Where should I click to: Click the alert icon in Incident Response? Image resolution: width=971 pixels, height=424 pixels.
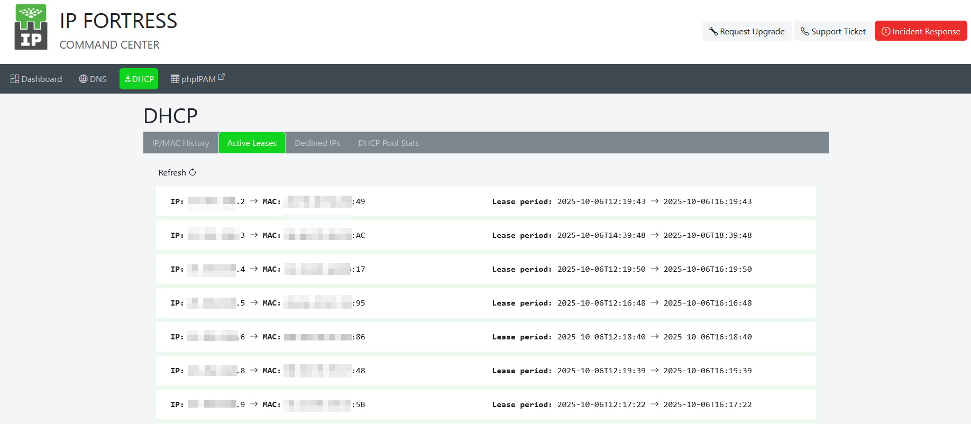[x=886, y=31]
